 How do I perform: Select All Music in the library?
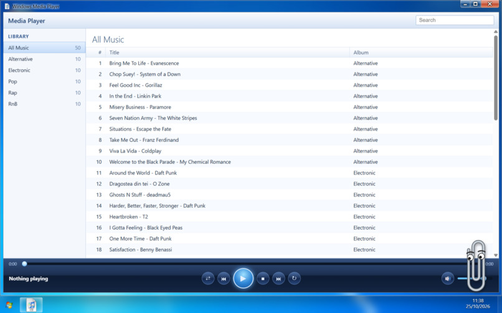click(x=44, y=48)
